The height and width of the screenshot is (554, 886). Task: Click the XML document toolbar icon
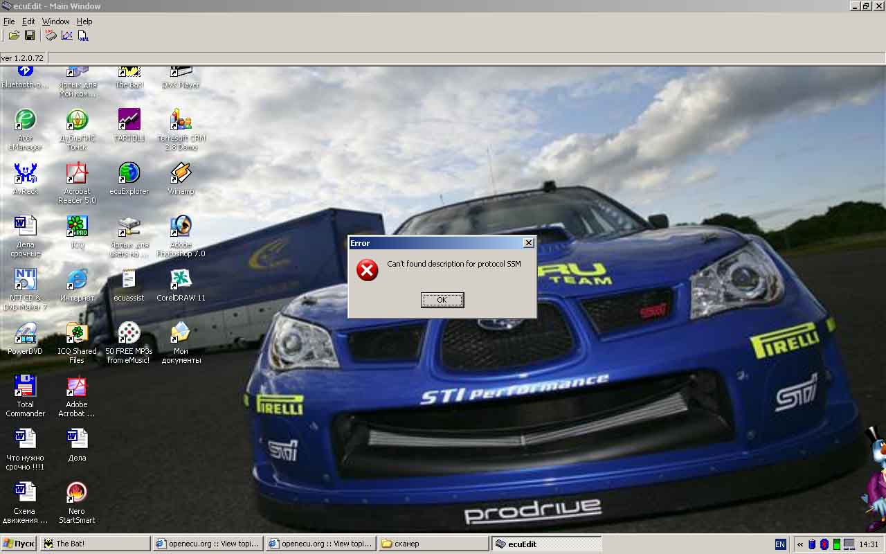point(83,35)
